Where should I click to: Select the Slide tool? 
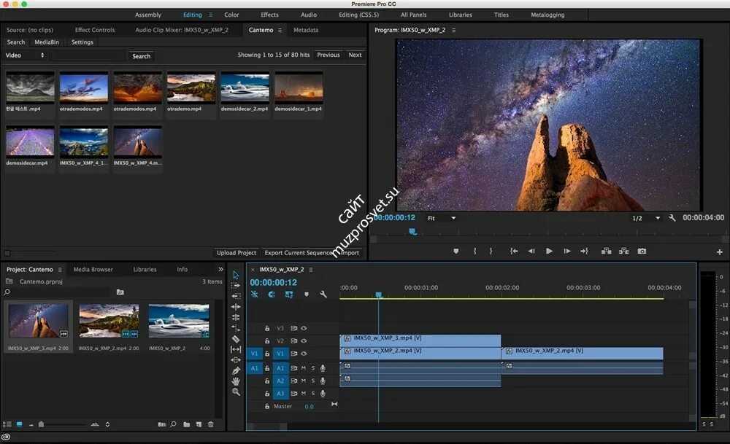[x=236, y=360]
